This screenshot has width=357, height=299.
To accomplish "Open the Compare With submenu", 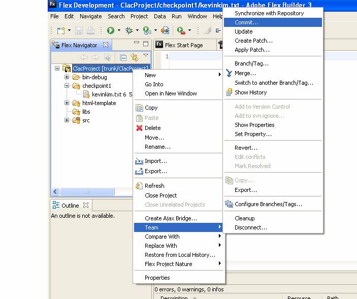I will tap(178, 237).
